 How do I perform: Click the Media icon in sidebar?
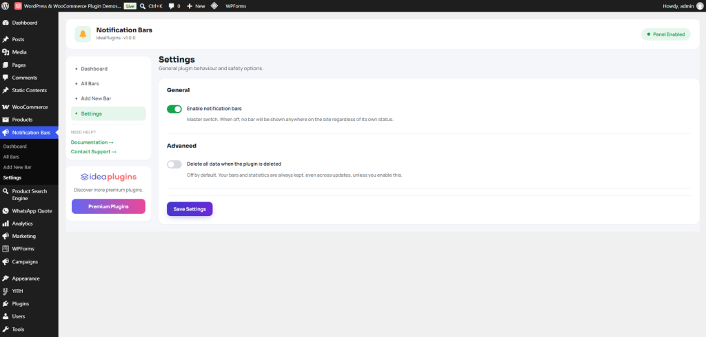pyautogui.click(x=6, y=52)
